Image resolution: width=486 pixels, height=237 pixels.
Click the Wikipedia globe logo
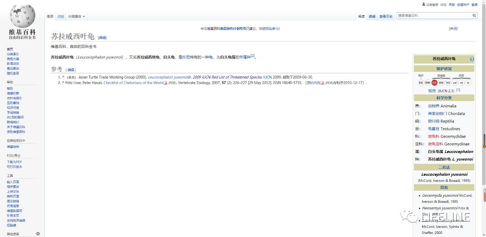22,16
